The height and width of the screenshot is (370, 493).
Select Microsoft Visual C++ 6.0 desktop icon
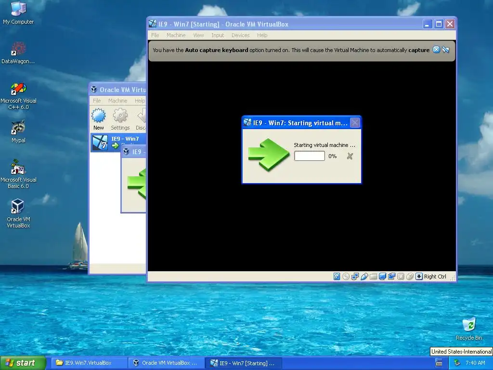[x=18, y=96]
